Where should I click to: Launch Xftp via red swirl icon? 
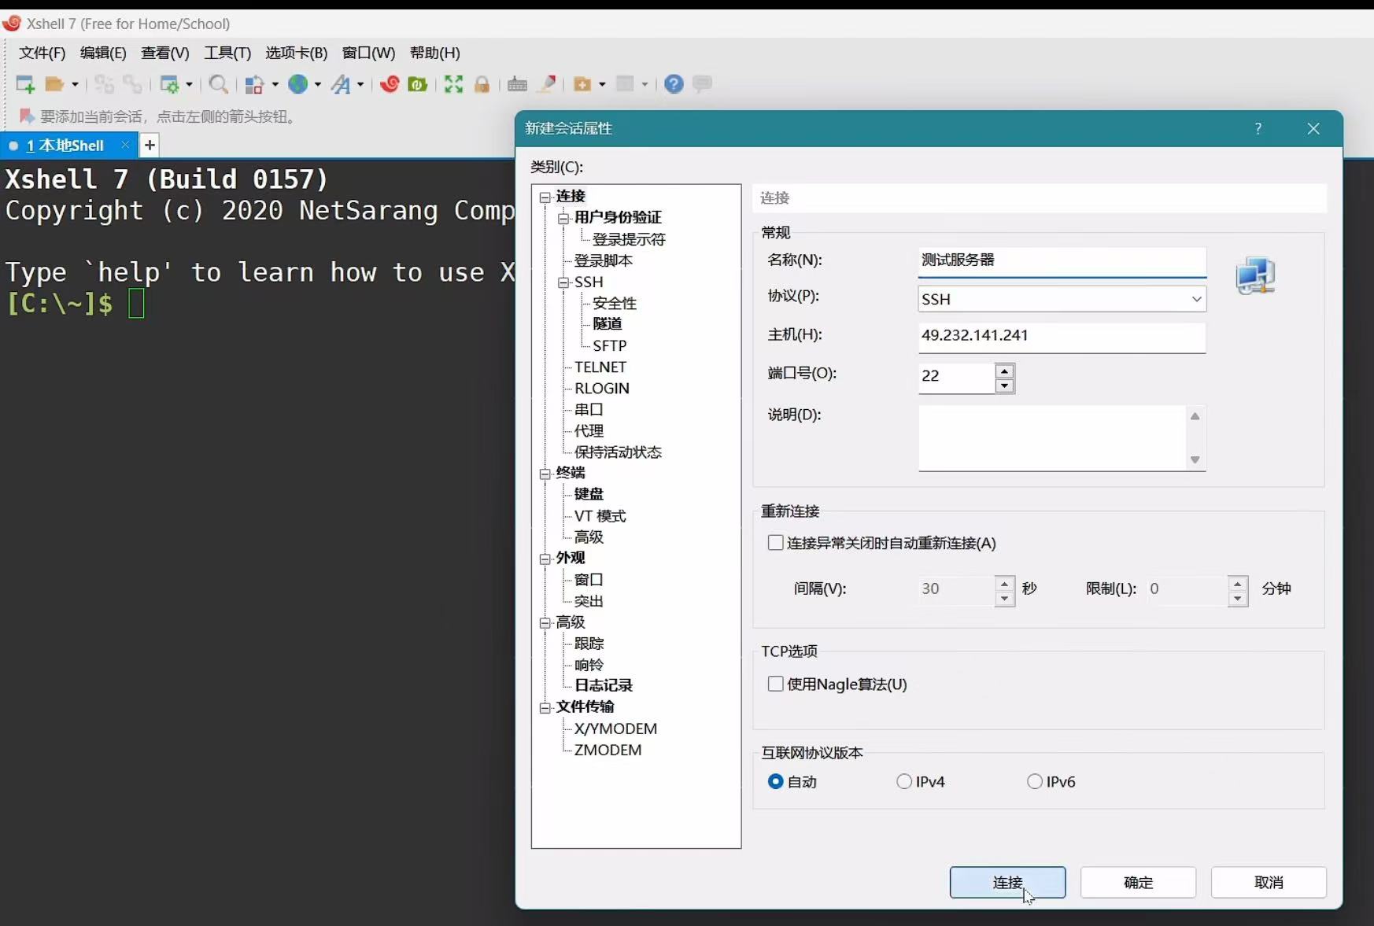(x=390, y=84)
